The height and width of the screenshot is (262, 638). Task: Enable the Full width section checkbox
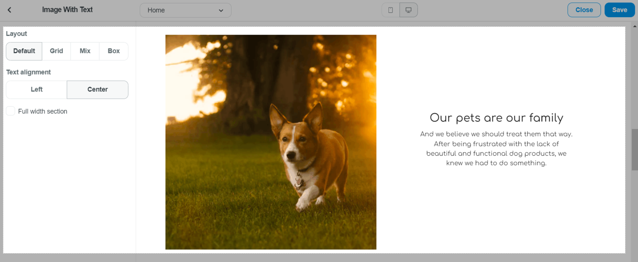point(11,111)
